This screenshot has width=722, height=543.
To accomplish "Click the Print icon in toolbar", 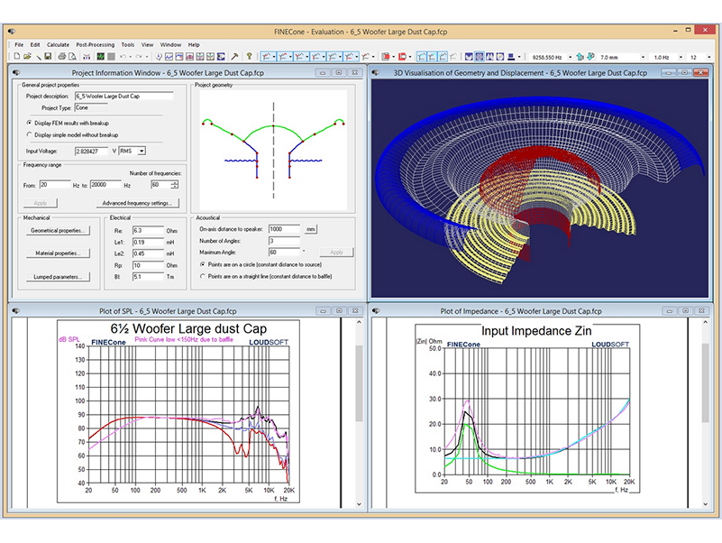I will click(61, 57).
